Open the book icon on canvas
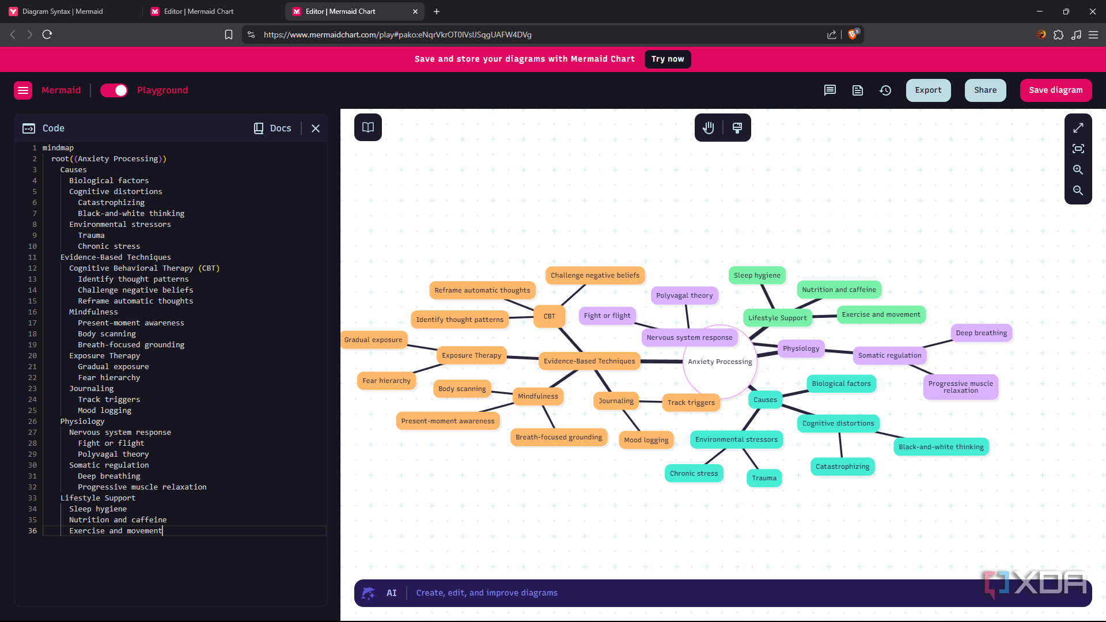Image resolution: width=1106 pixels, height=622 pixels. coord(368,127)
